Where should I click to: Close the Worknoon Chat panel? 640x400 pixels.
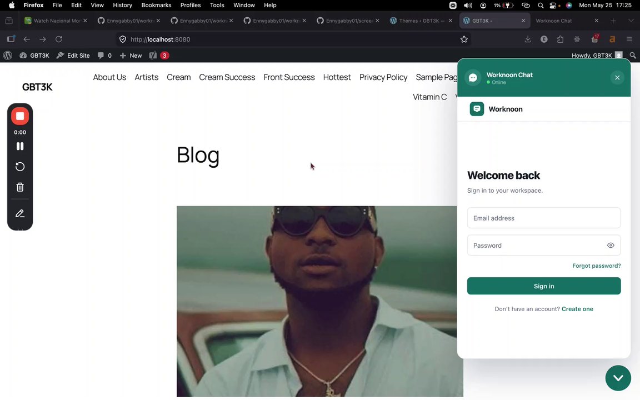617,78
